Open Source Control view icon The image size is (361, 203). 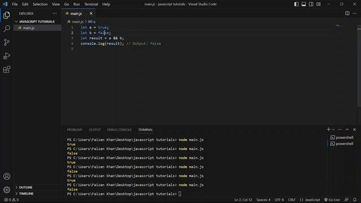click(7, 42)
